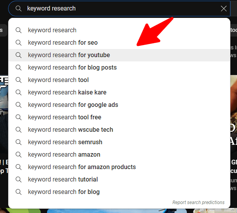
Task: Select the plain "keyword research" suggestion
Action: [x=52, y=30]
